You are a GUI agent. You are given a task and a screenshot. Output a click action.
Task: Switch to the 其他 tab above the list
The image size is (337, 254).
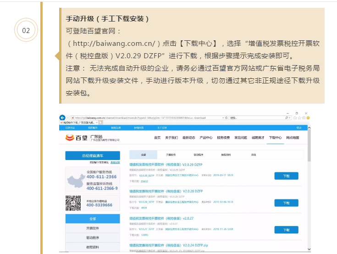pyautogui.click(x=254, y=155)
